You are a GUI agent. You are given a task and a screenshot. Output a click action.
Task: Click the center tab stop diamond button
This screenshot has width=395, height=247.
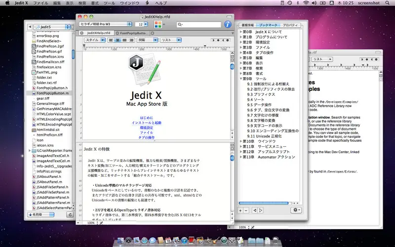(x=218, y=40)
